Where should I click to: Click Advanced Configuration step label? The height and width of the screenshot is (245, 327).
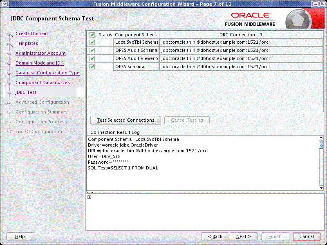(42, 102)
